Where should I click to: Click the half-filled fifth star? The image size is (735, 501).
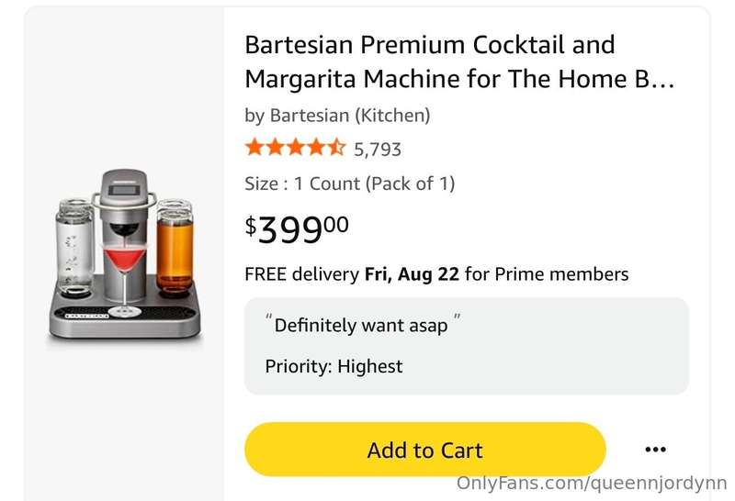click(337, 147)
